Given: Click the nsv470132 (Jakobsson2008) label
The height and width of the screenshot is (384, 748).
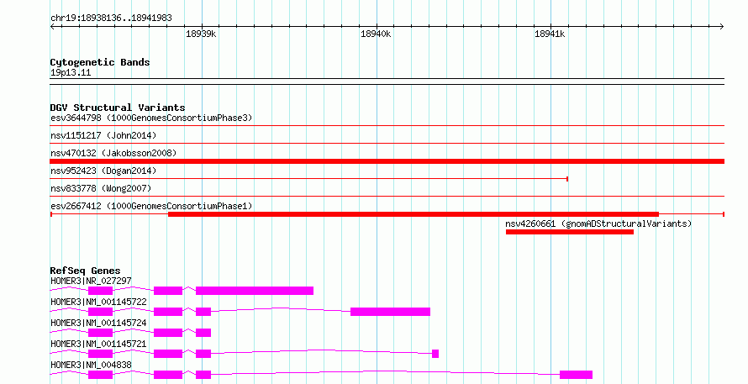Looking at the screenshot, I should [x=113, y=153].
